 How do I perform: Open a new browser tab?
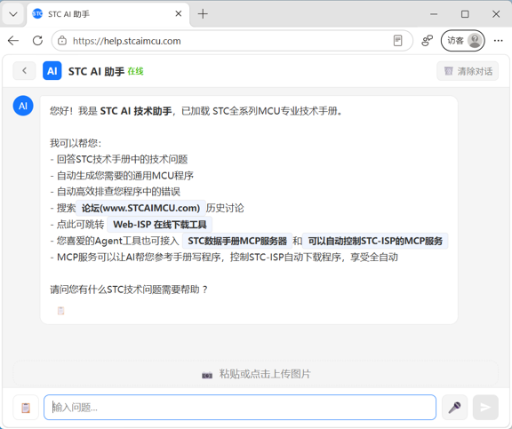pos(203,13)
